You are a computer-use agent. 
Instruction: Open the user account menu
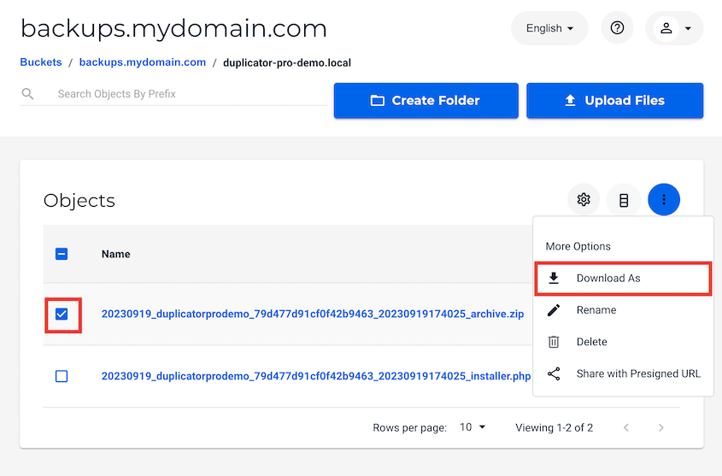(674, 28)
